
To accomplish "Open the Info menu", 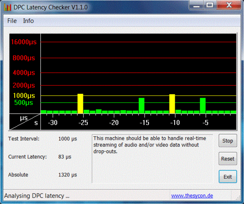I will [28, 21].
